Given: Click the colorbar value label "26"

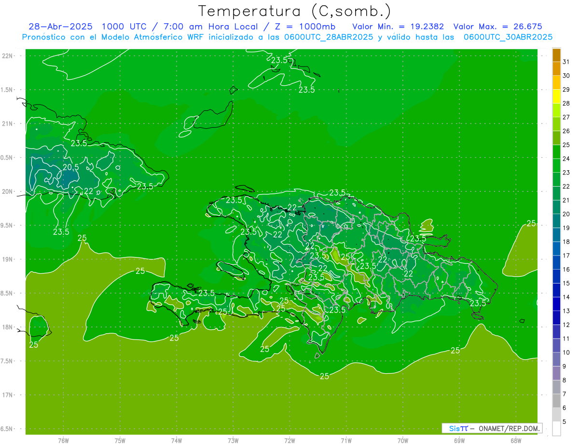Looking at the screenshot, I should pyautogui.click(x=566, y=131).
